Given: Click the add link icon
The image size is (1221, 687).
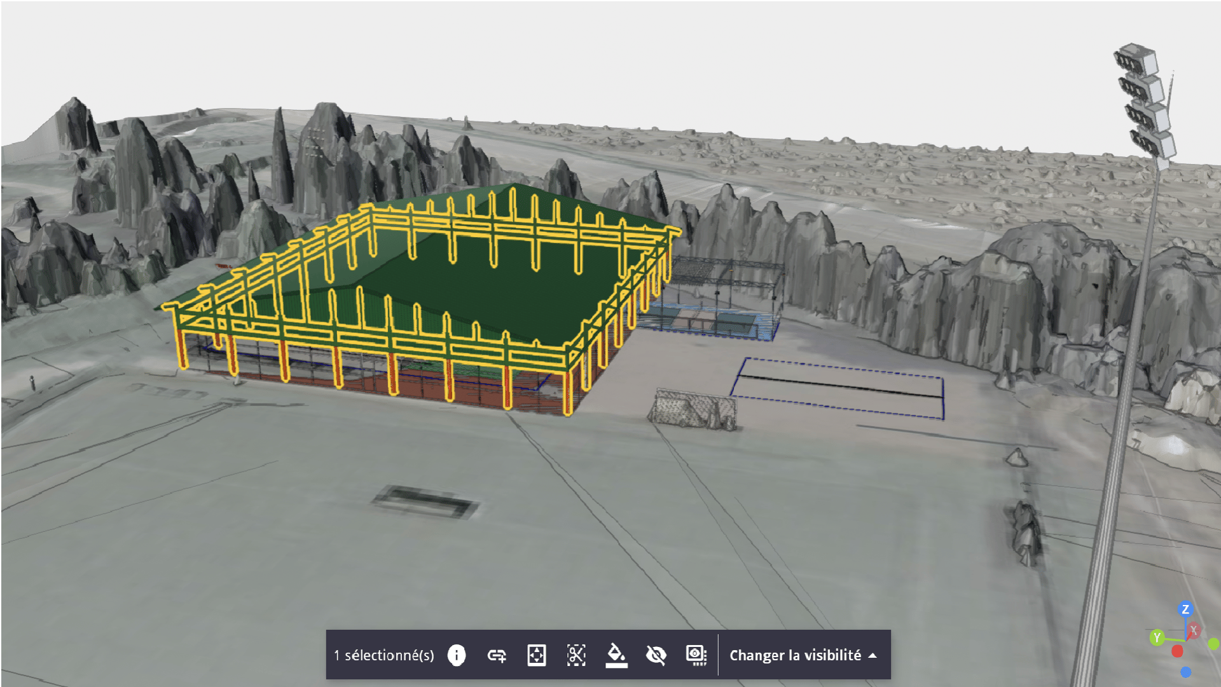Looking at the screenshot, I should tap(497, 655).
